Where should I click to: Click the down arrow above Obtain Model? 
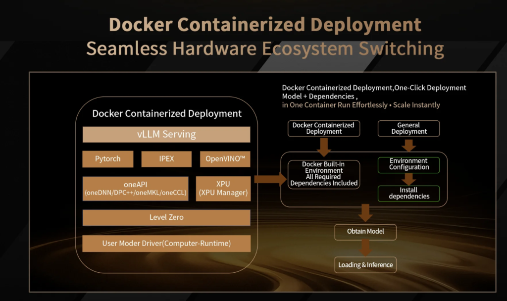coord(365,213)
